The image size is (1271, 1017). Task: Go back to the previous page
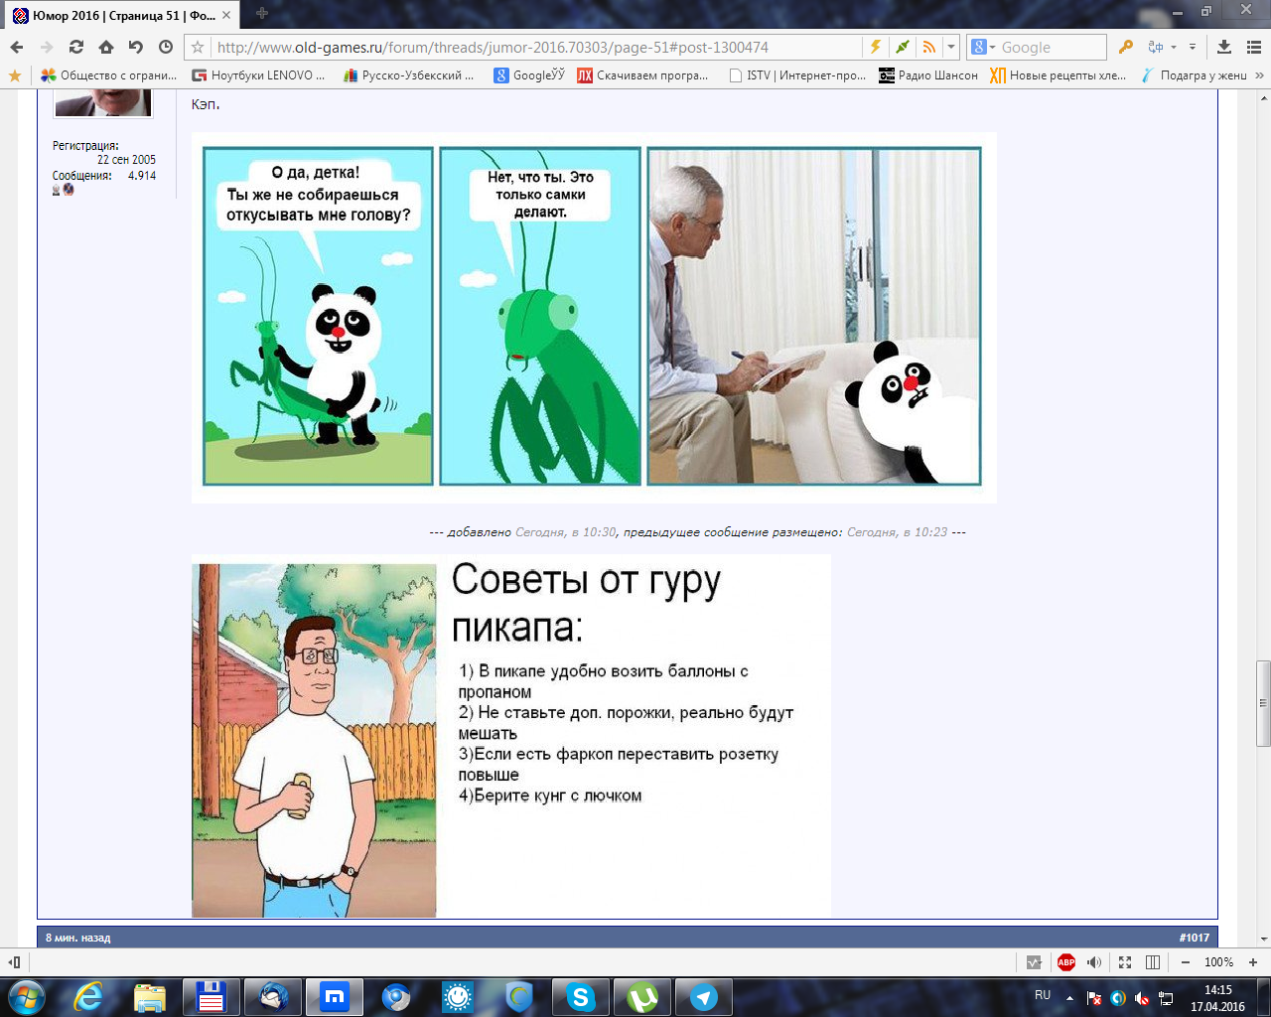[17, 47]
